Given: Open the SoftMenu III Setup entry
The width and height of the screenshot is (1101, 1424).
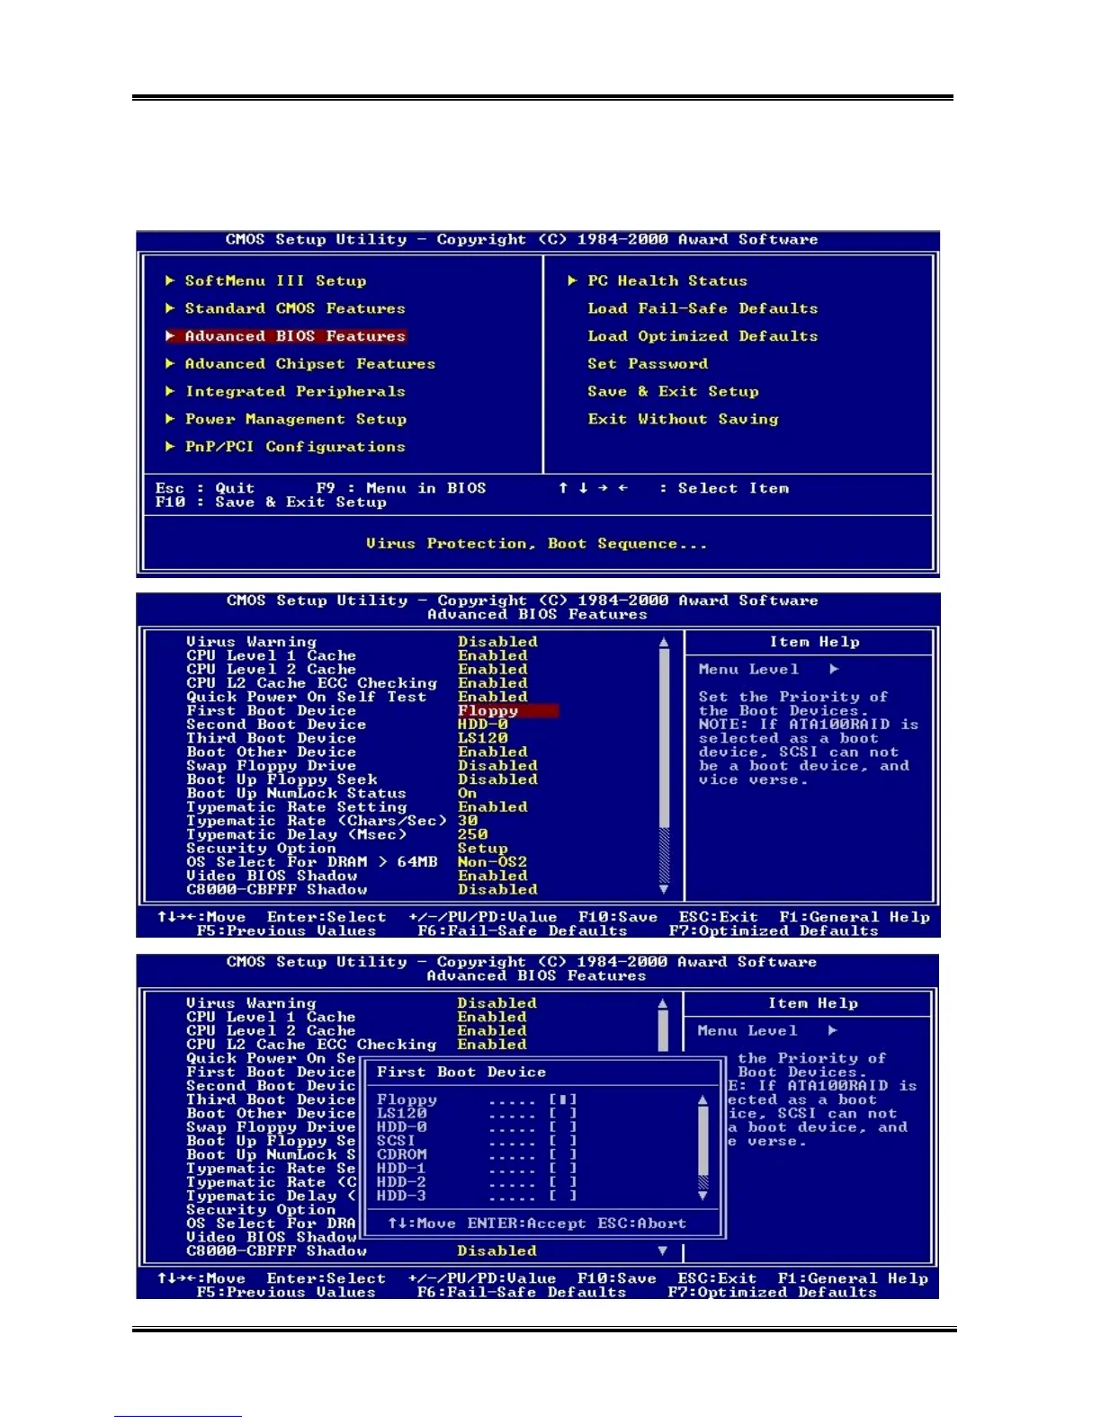Looking at the screenshot, I should point(275,280).
